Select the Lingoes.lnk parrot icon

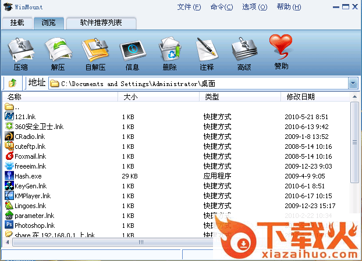(x=9, y=205)
